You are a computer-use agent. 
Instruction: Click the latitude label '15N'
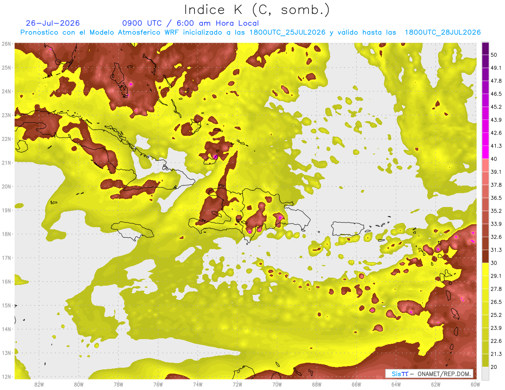click(x=6, y=305)
